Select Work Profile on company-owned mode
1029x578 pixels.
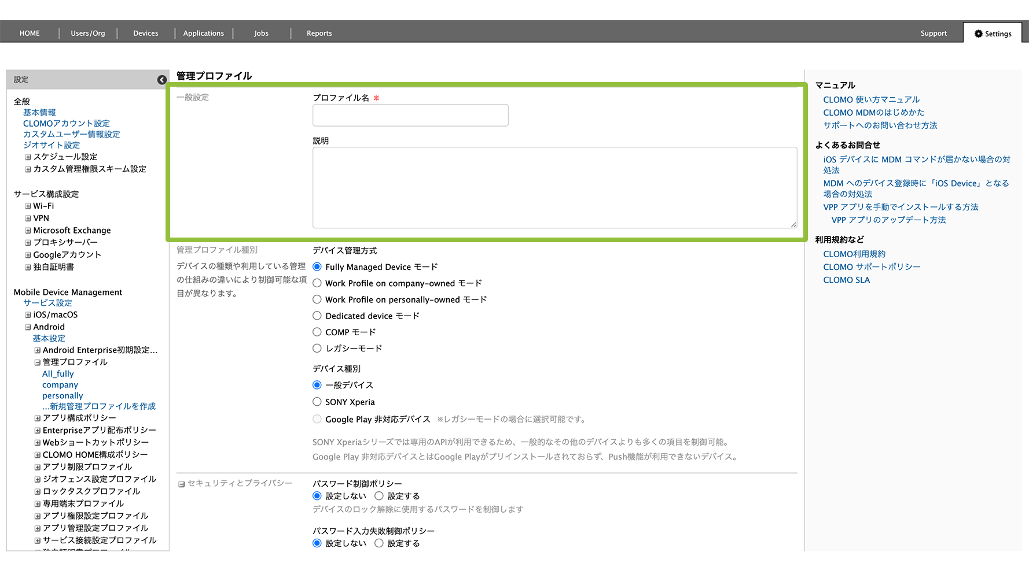pyautogui.click(x=317, y=283)
